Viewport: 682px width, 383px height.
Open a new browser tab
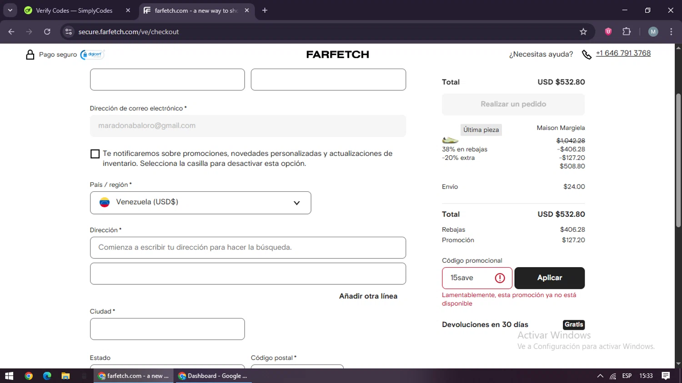pyautogui.click(x=265, y=10)
